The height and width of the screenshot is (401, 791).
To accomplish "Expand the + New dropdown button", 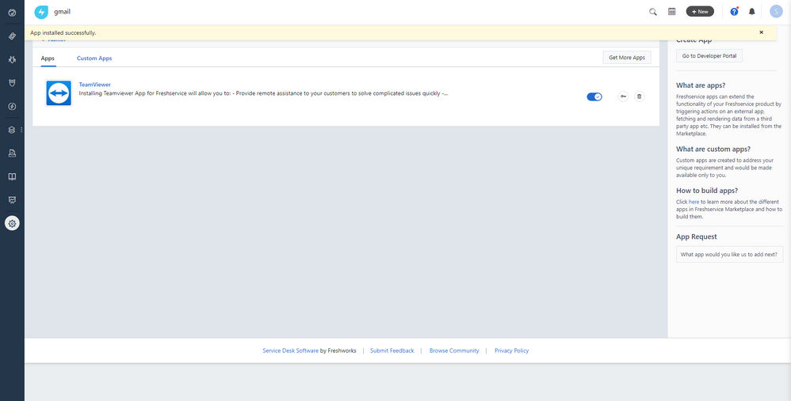I will point(700,12).
